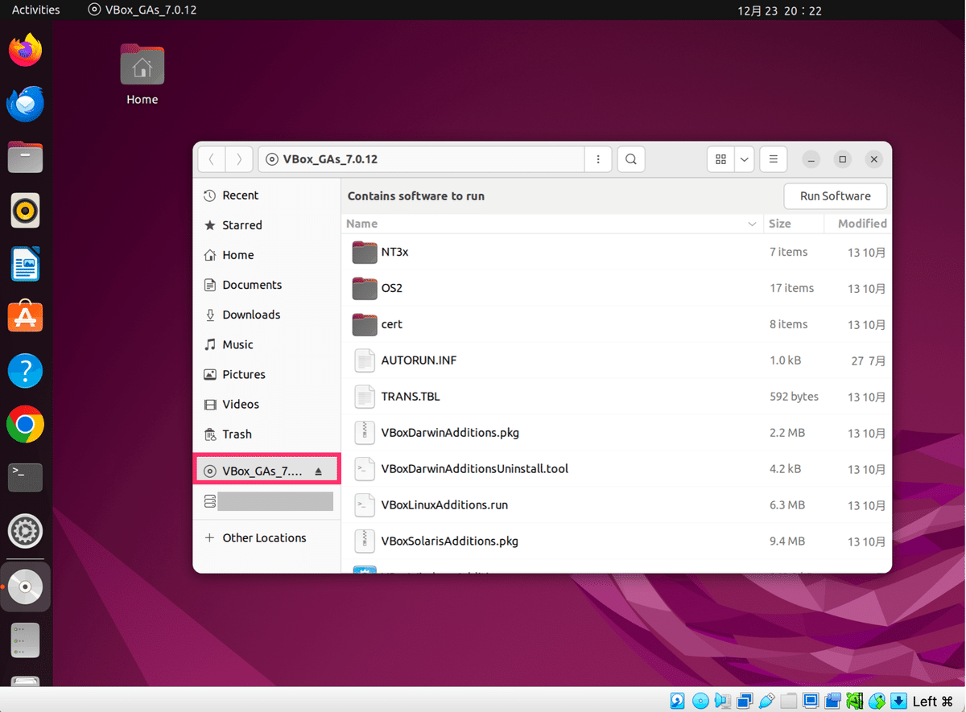Image resolution: width=966 pixels, height=712 pixels.
Task: Open Trash in the sidebar
Action: click(x=266, y=434)
